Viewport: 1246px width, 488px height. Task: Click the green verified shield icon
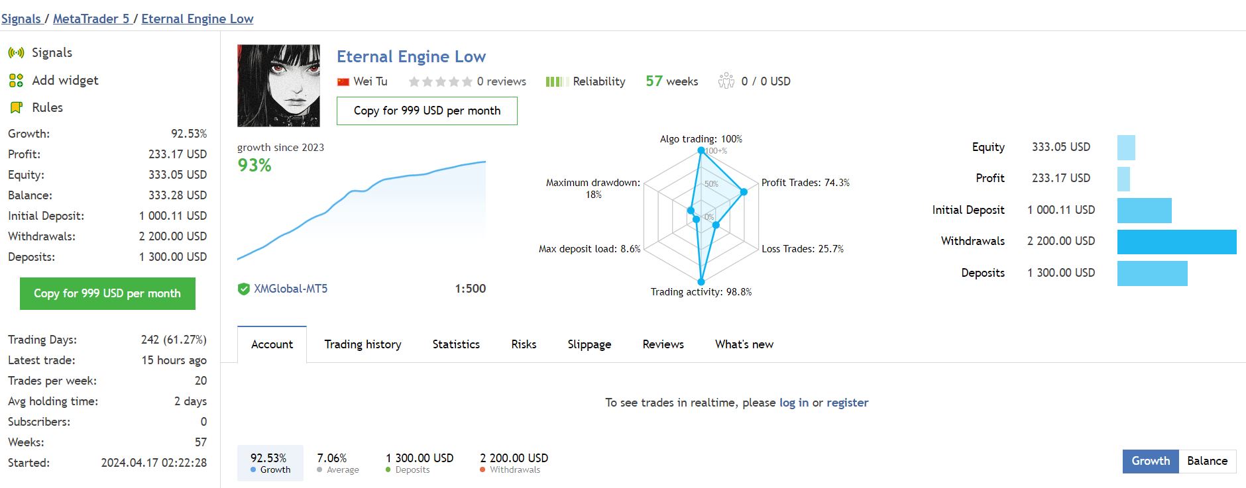pos(244,289)
